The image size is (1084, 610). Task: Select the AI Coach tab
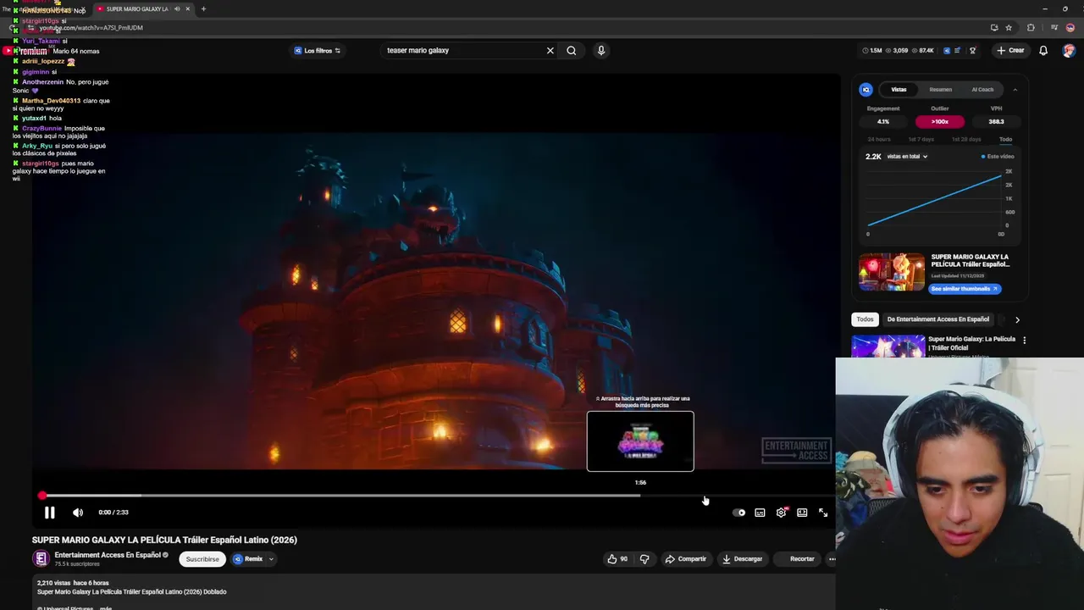982,90
